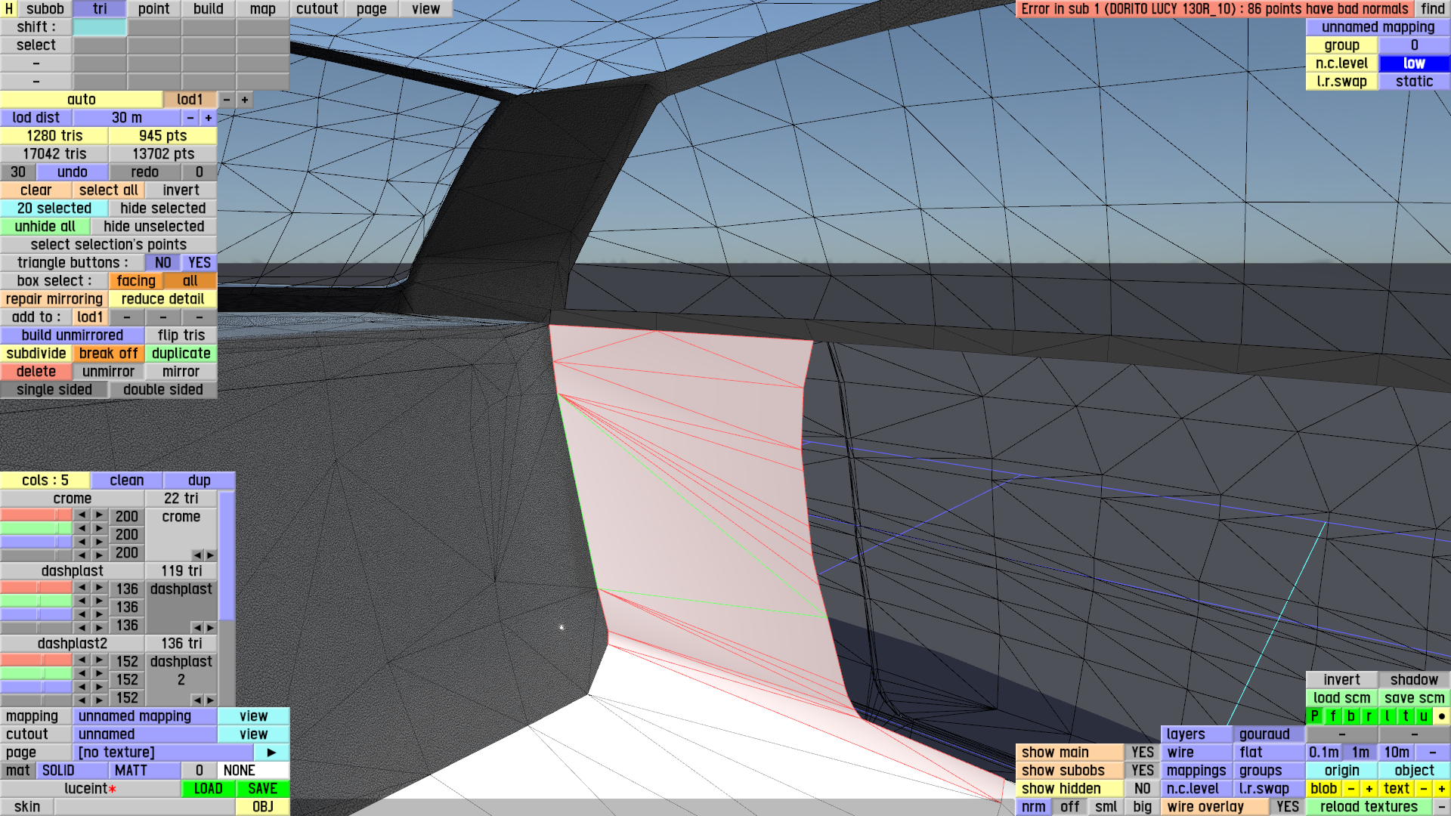
Task: Click the materials list scrollbar
Action: pos(227,555)
